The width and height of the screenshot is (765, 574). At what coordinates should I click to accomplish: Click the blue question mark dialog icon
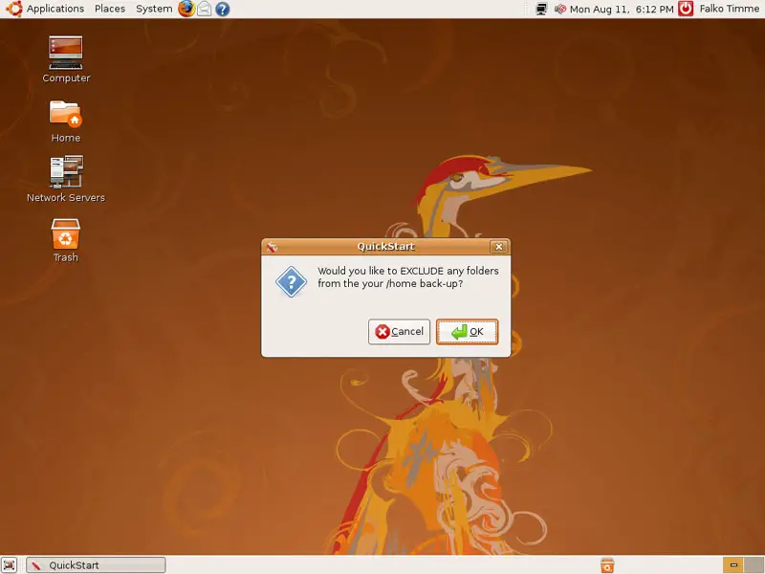pyautogui.click(x=292, y=281)
